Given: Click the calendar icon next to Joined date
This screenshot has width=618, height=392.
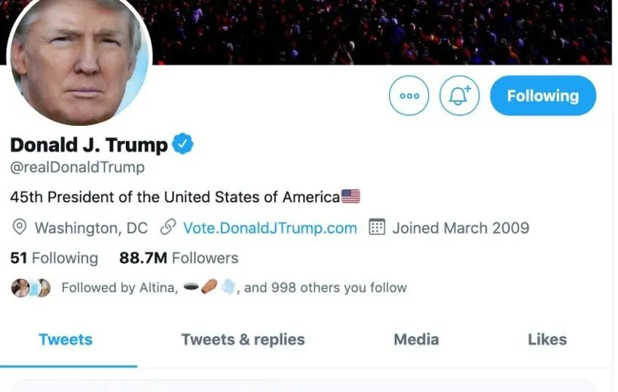Looking at the screenshot, I should [x=377, y=228].
